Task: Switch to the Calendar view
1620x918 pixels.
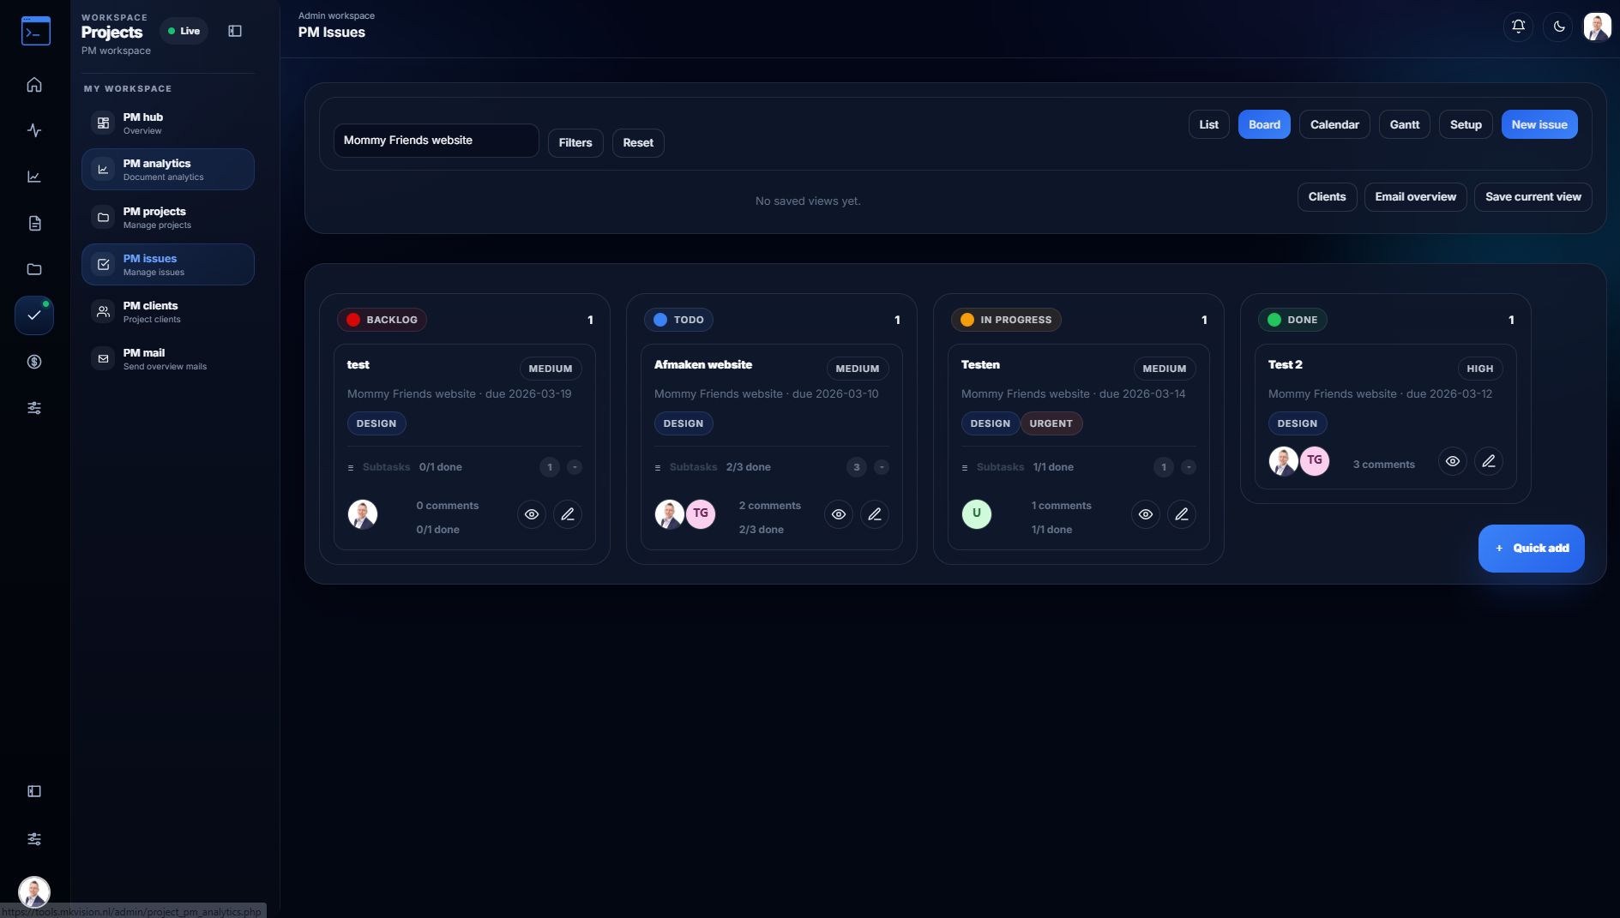Action: 1334,125
